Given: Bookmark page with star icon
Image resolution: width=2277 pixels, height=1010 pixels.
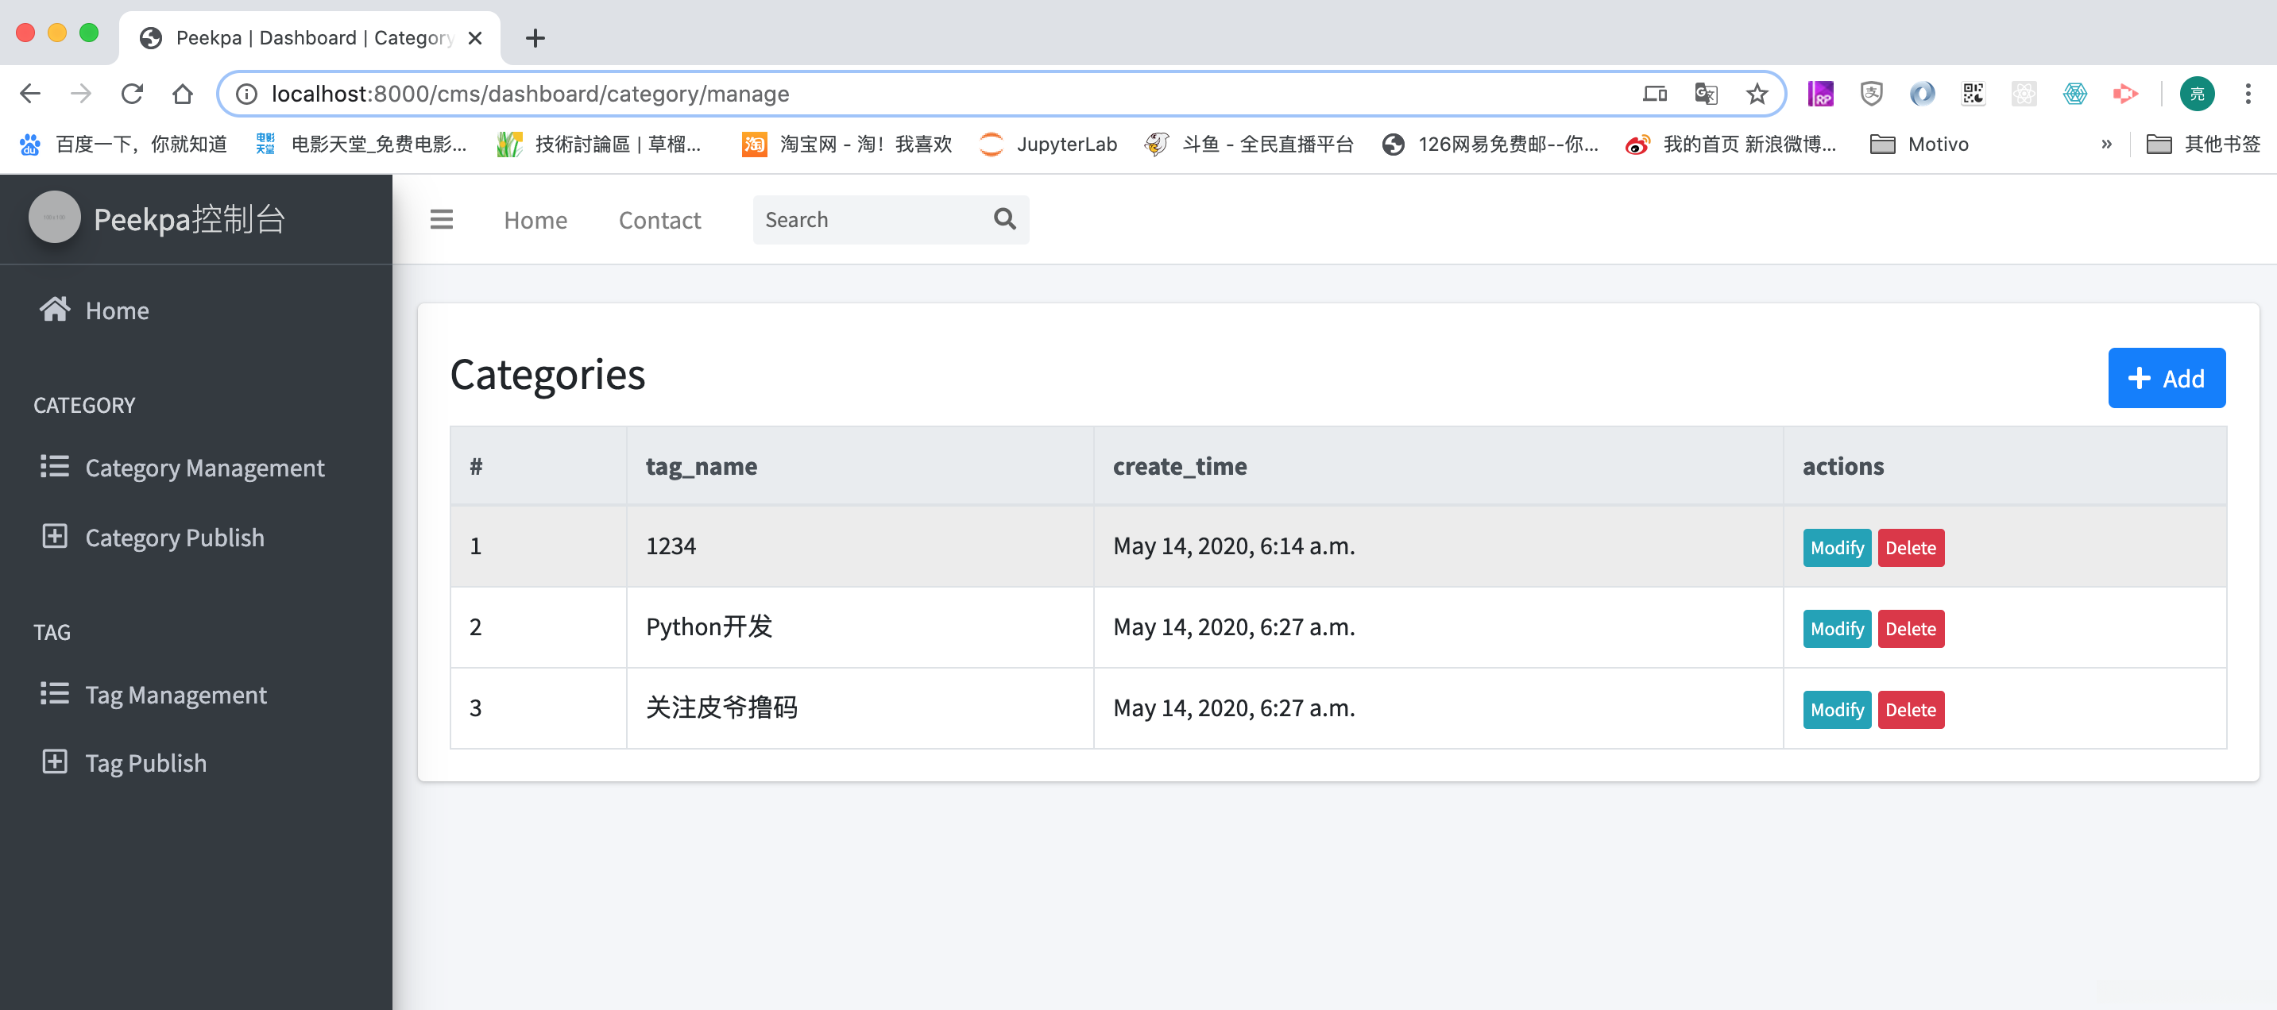Looking at the screenshot, I should [x=1757, y=94].
